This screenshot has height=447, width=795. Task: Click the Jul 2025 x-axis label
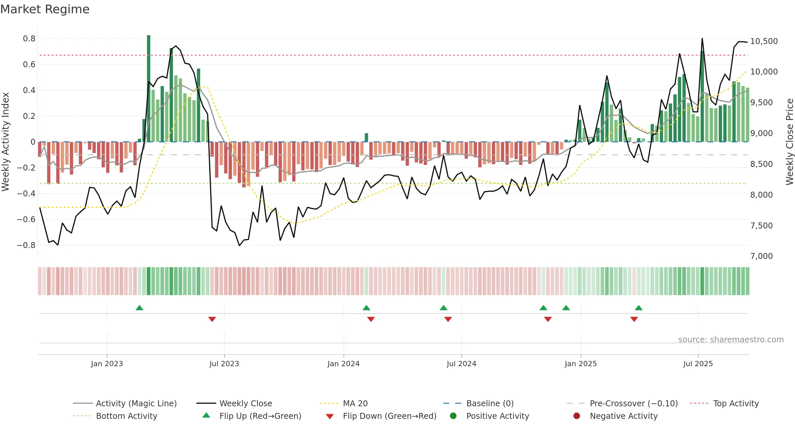click(x=698, y=364)
